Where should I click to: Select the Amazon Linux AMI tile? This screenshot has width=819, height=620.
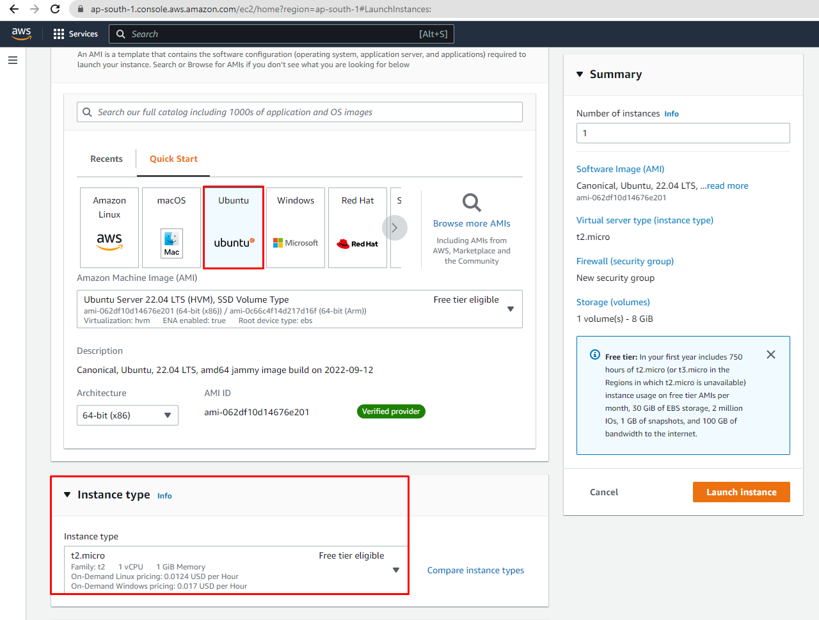click(109, 227)
